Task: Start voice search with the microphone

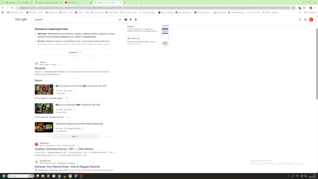Action: [x=130, y=19]
